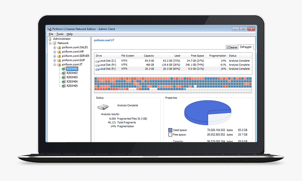Click the Network computer icon
The height and width of the screenshot is (181, 302).
point(55,43)
